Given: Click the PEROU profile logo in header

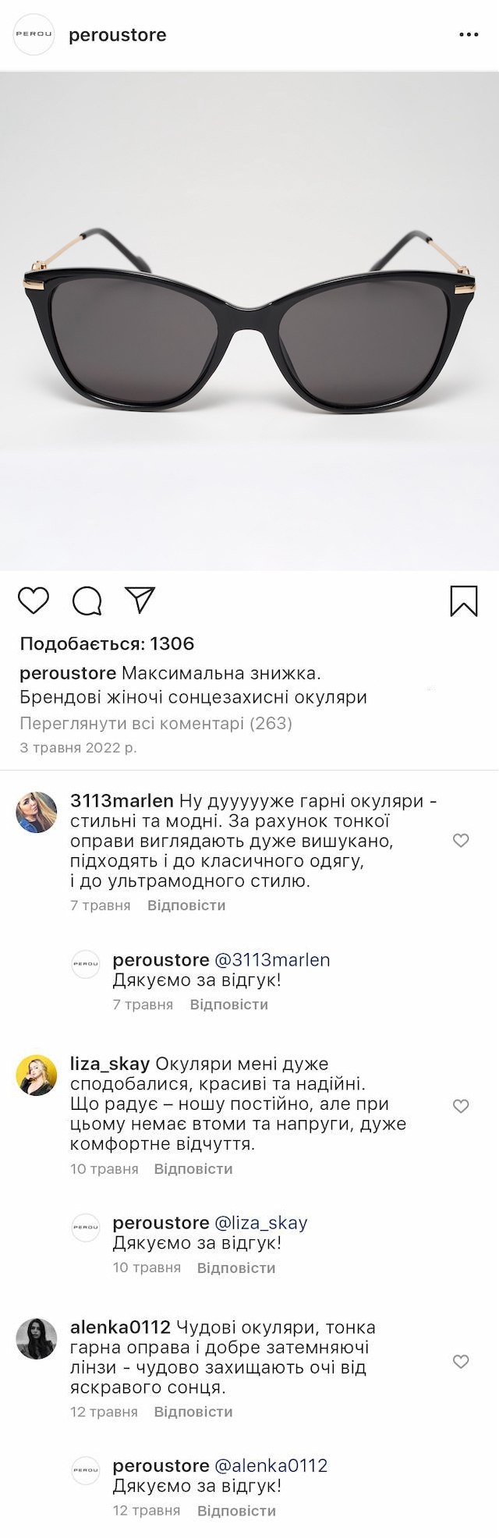Looking at the screenshot, I should tap(34, 35).
